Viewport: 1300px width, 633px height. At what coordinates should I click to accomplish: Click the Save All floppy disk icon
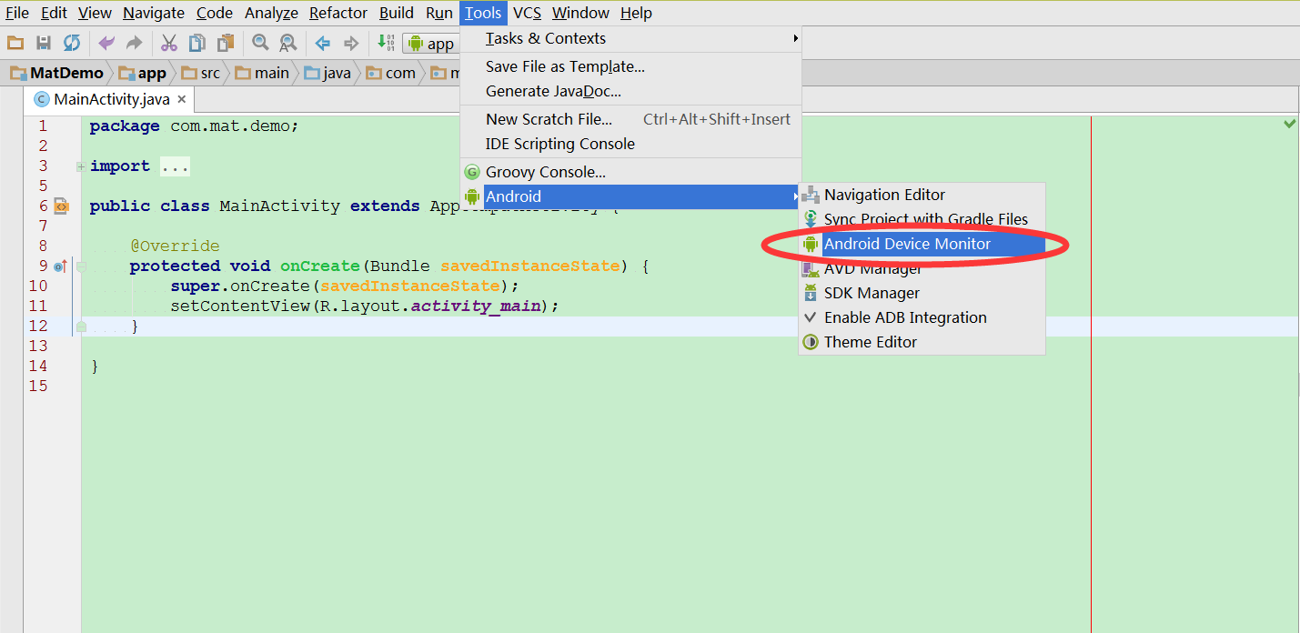coord(44,43)
